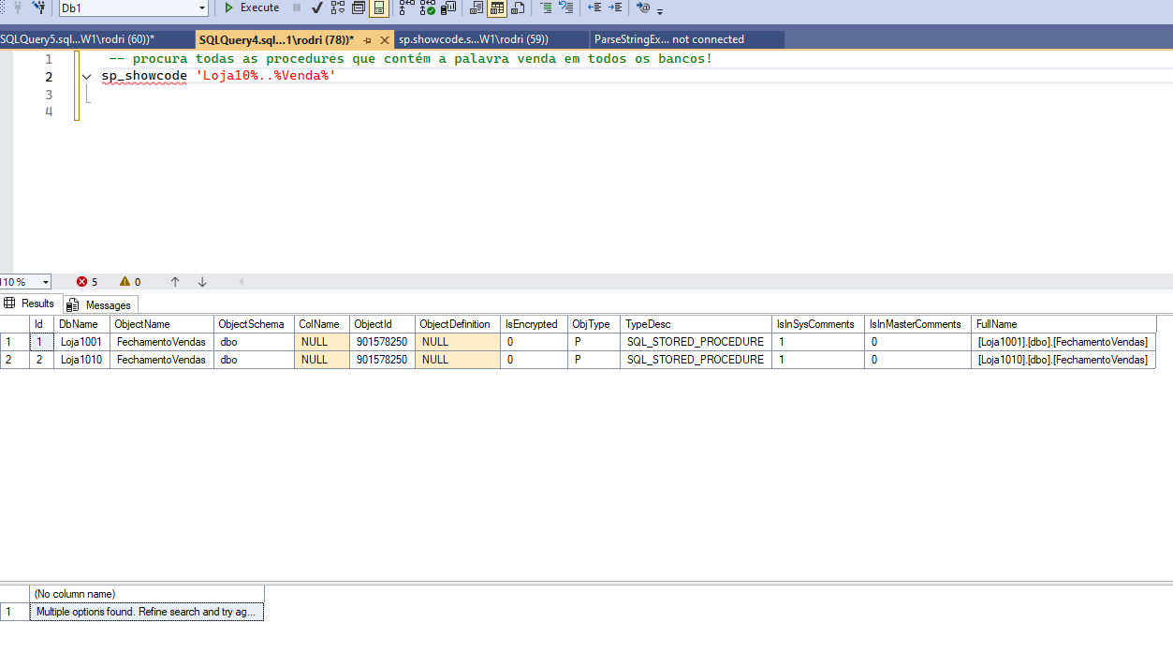Show the Messages tab
This screenshot has width=1173, height=652.
[x=100, y=304]
